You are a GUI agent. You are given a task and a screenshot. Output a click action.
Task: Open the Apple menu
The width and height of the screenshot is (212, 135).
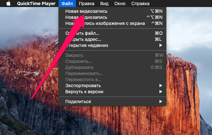8,4
